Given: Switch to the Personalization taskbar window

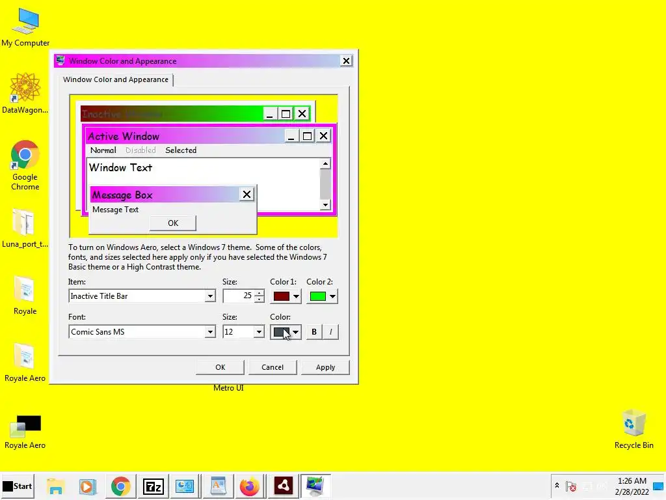Looking at the screenshot, I should (x=315, y=486).
